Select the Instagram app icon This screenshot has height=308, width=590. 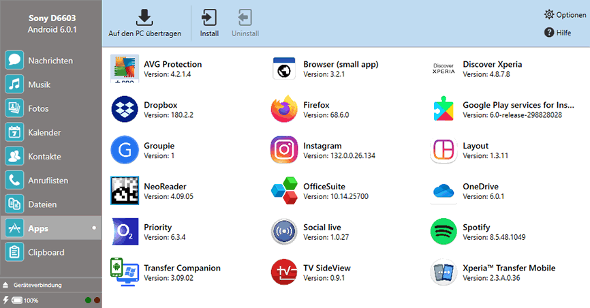click(x=284, y=150)
